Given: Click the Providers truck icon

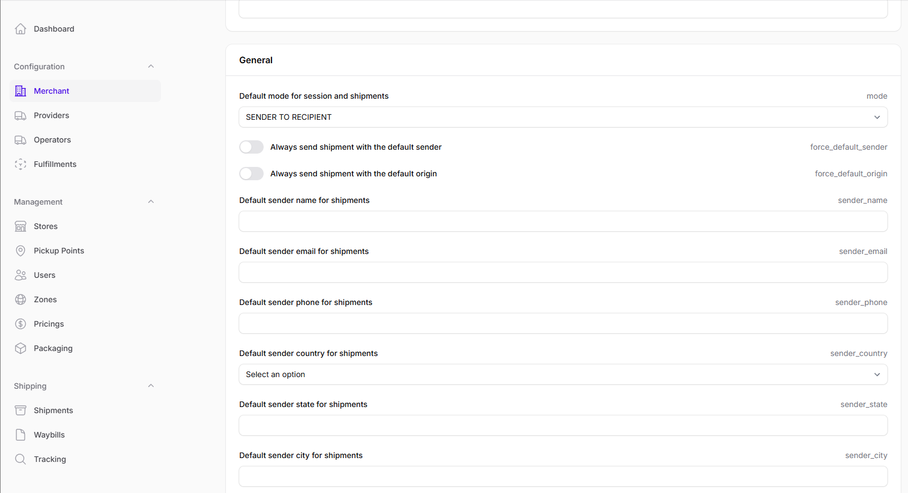Looking at the screenshot, I should pos(21,115).
